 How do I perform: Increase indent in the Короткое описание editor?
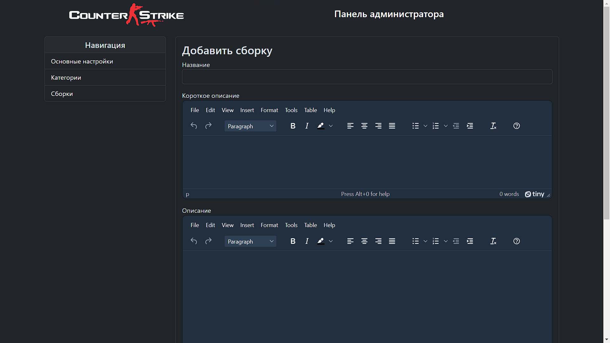[x=470, y=126]
